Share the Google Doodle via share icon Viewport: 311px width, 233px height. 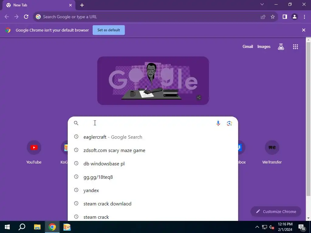199,97
